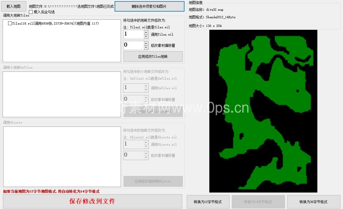
Task: Decrease the 调用Tiles.wil value with down arrow
Action: [x=146, y=36]
